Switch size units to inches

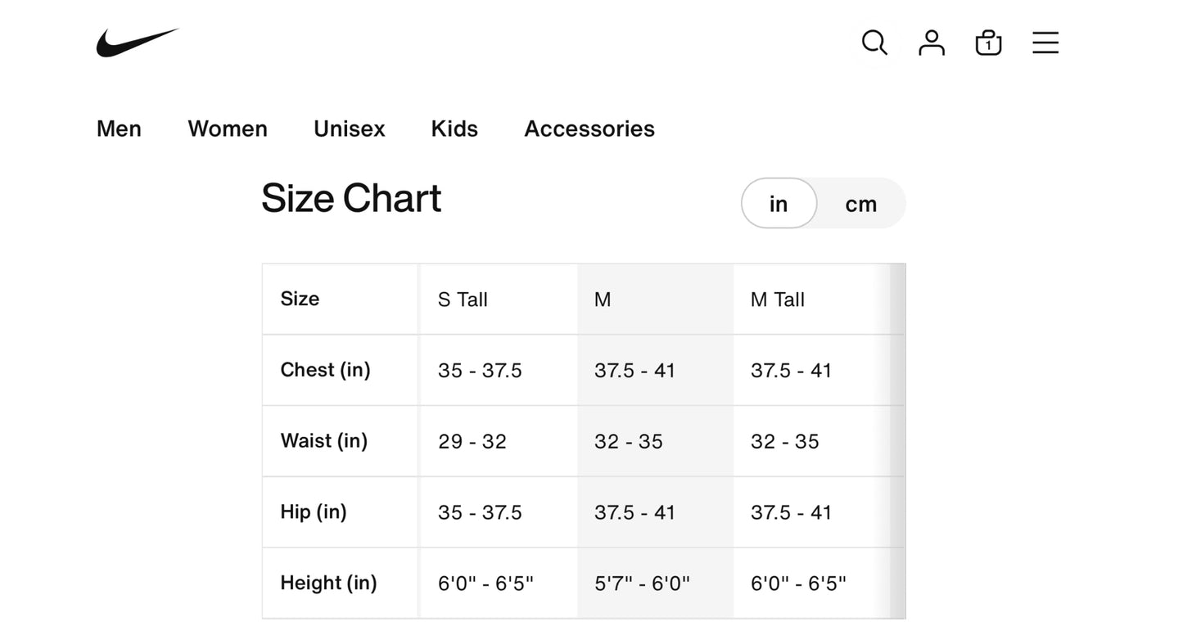779,204
